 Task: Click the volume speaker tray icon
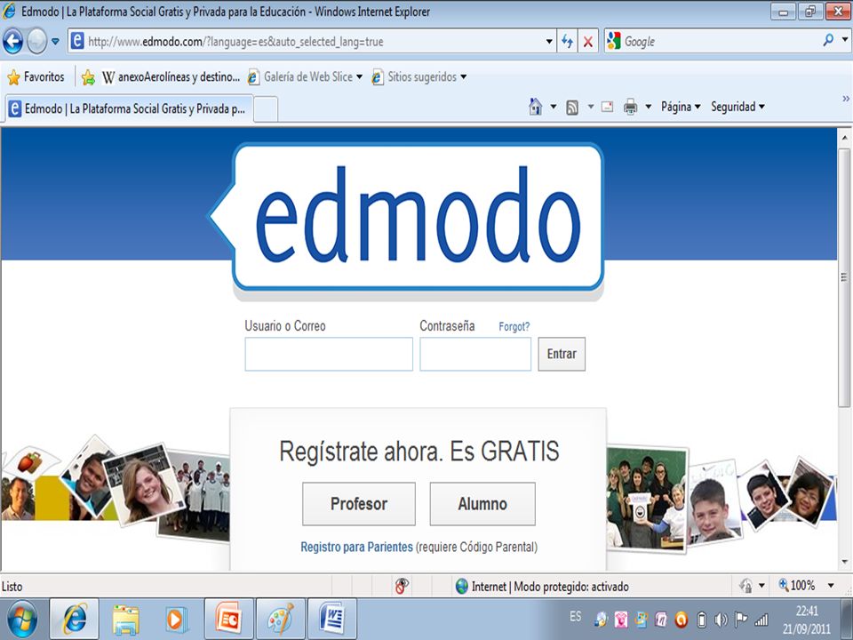[721, 620]
